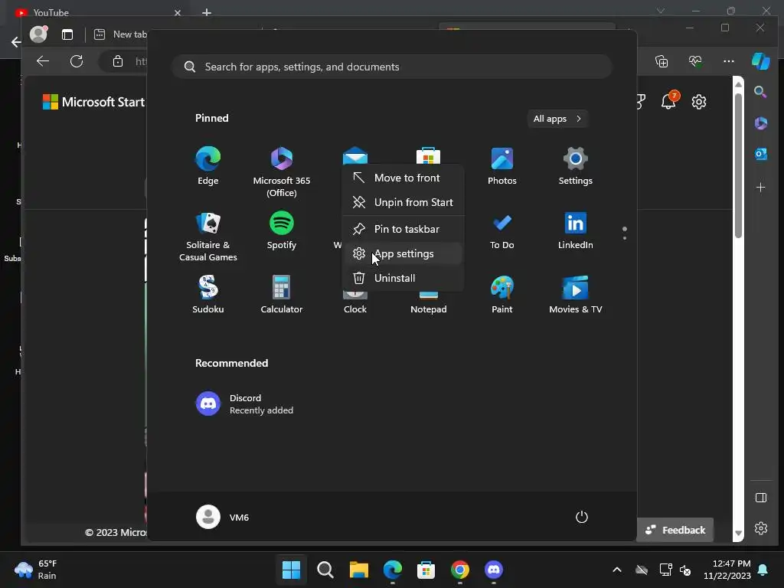The image size is (784, 588).
Task: Open Edge profile avatar
Action: click(x=38, y=34)
